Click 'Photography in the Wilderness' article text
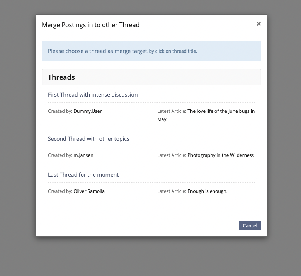 [220, 155]
